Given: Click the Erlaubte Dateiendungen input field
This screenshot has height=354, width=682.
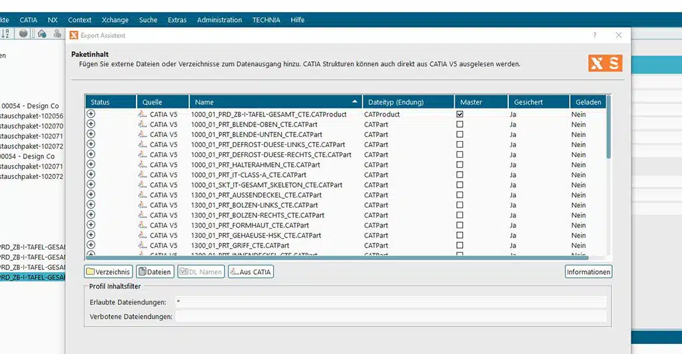Looking at the screenshot, I should (390, 302).
